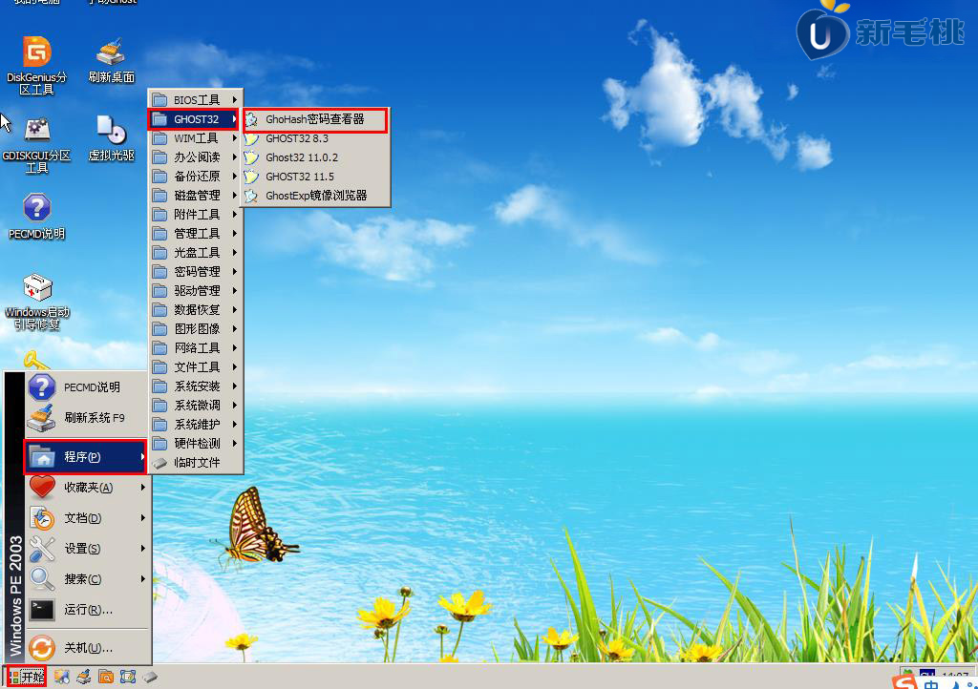Launch the Windows启动引导修复 desktop icon

[37, 303]
